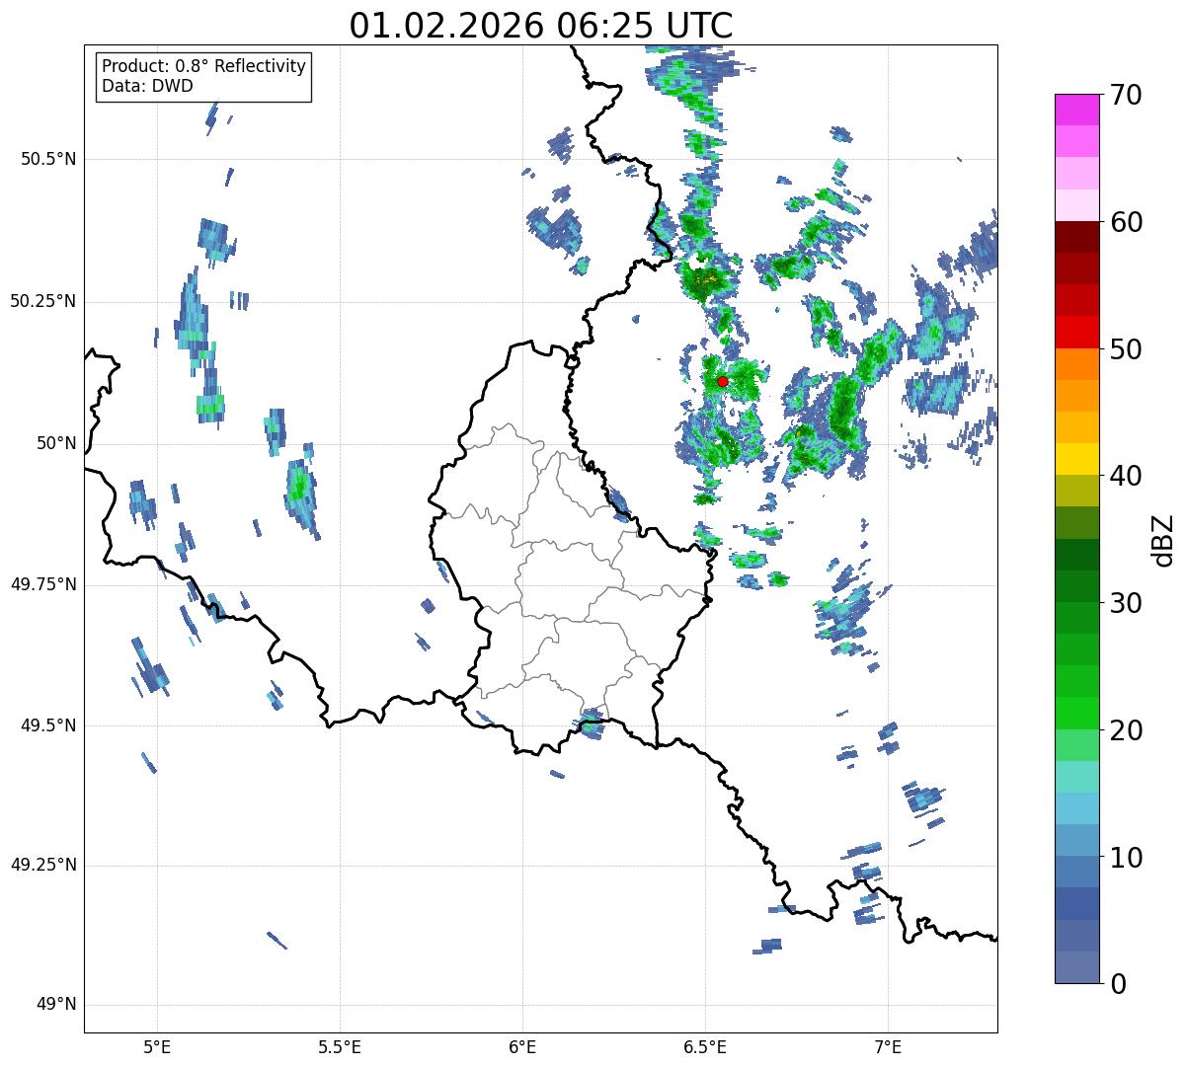Screen dimensions: 1187x1067
Task: Click the 49.75°N latitude label
Action: tap(43, 584)
